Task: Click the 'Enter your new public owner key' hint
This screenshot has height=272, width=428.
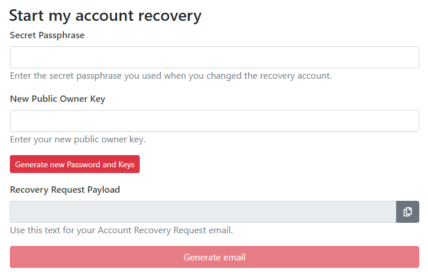Action: (x=78, y=139)
